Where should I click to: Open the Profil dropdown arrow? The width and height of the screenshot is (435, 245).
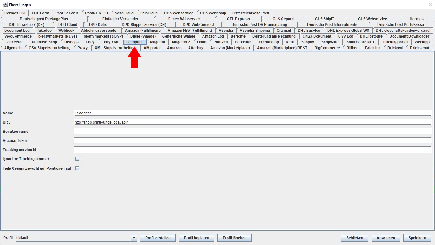pos(134,238)
